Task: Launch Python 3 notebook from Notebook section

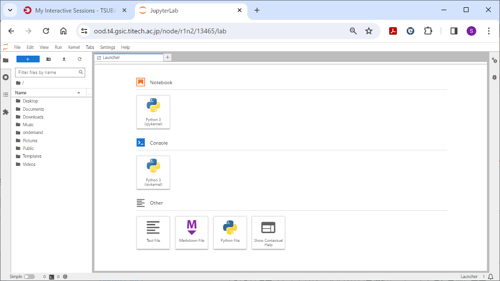Action: [153, 112]
